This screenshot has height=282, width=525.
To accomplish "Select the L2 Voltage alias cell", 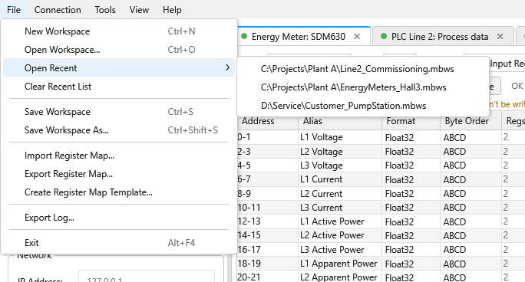I will (x=340, y=152).
